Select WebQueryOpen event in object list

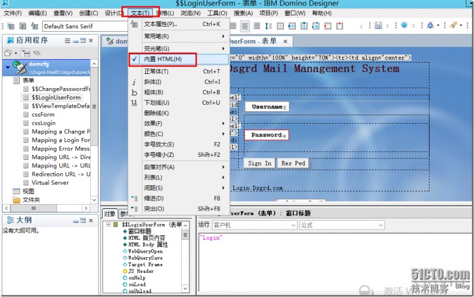(x=145, y=251)
